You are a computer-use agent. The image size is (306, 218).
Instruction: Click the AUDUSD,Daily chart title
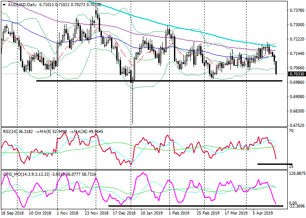pos(23,4)
